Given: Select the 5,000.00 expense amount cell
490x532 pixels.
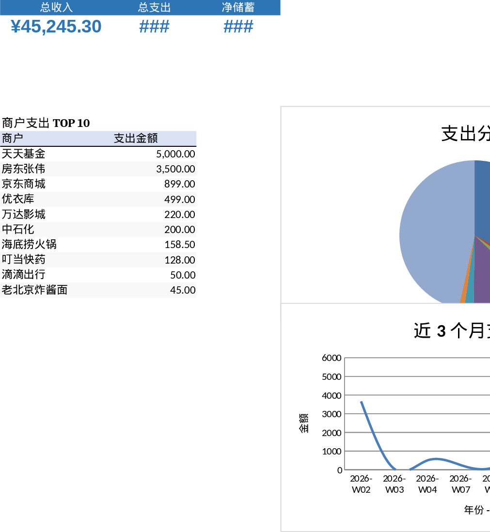Looking at the screenshot, I should click(x=175, y=154).
